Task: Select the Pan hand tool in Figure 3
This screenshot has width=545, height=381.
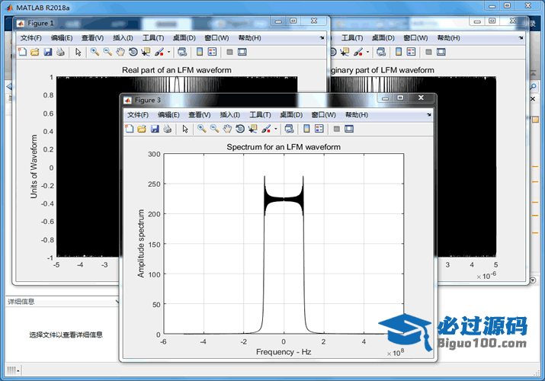Action: tap(227, 129)
